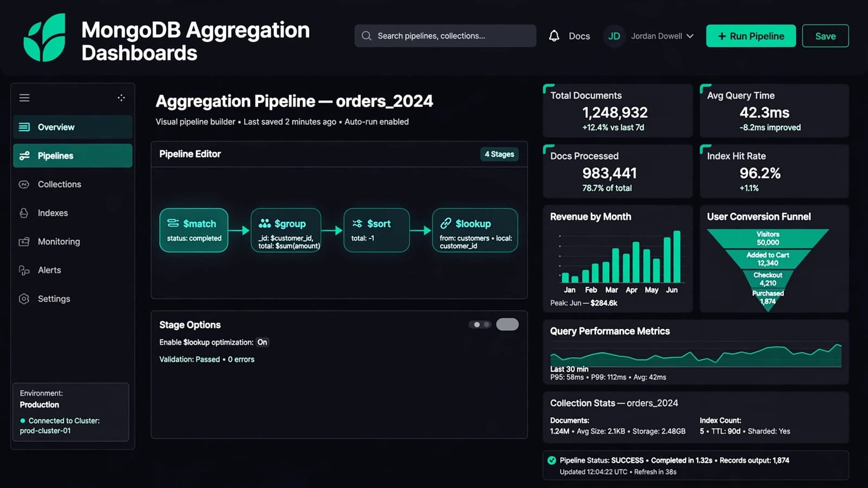The image size is (868, 488).
Task: Open the notifications bell
Action: click(x=554, y=36)
